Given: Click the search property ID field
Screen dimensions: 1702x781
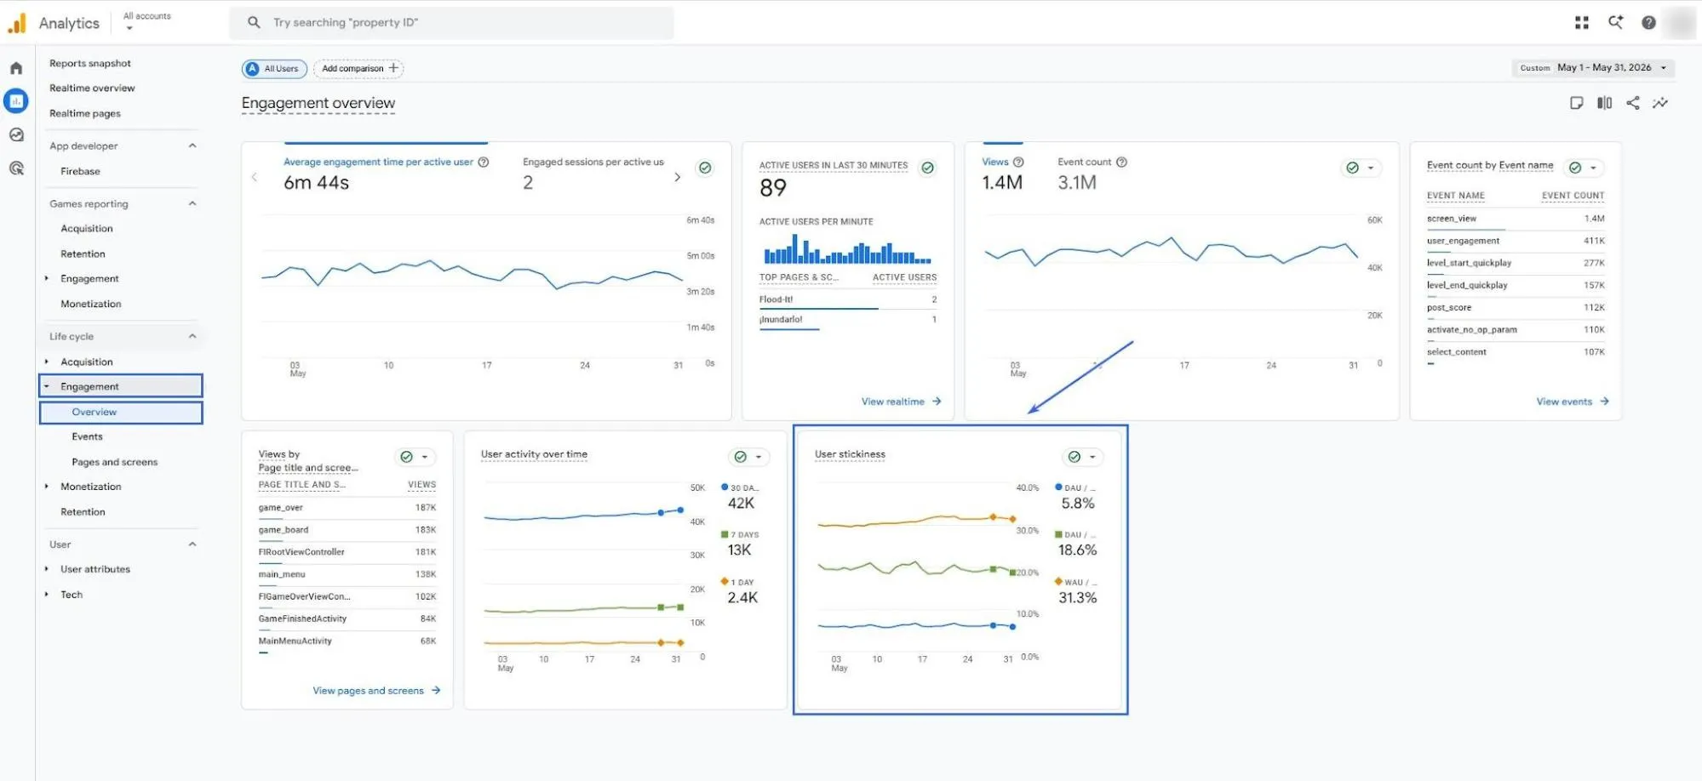Looking at the screenshot, I should tap(451, 23).
